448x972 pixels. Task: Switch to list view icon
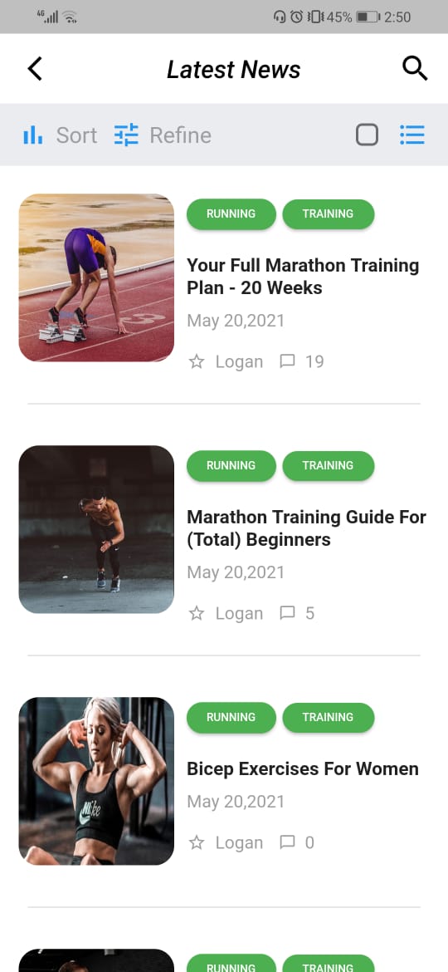(412, 135)
